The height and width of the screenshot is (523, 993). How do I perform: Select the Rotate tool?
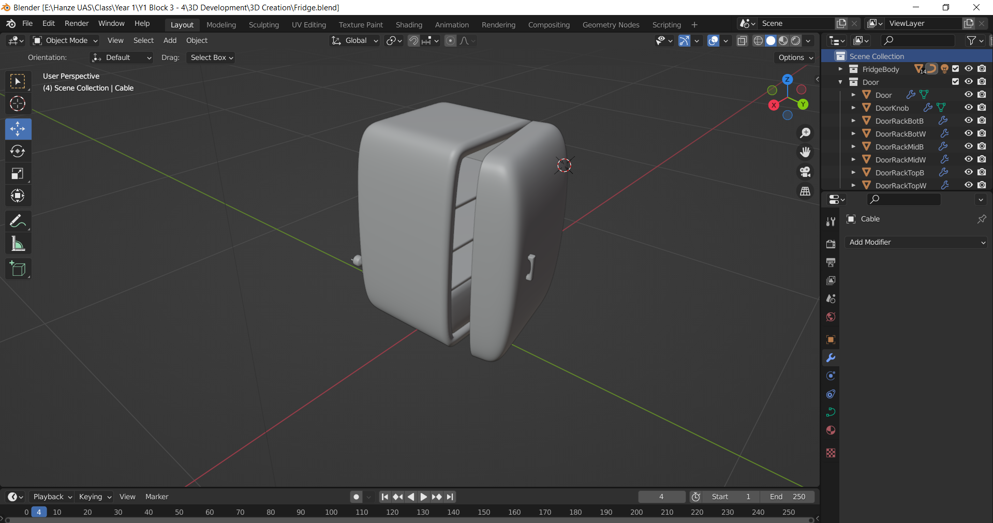pos(18,151)
